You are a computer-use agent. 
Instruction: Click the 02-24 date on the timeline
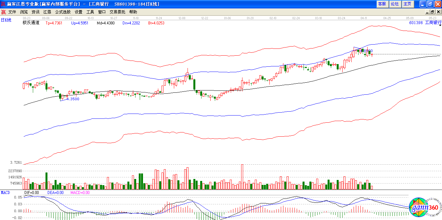296,18
